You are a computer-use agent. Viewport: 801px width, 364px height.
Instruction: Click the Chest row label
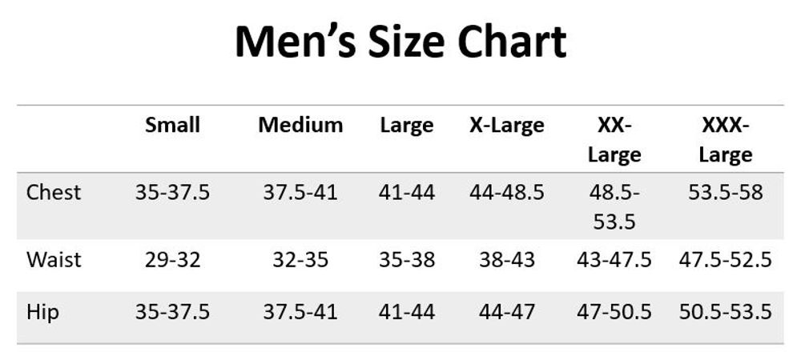[54, 193]
